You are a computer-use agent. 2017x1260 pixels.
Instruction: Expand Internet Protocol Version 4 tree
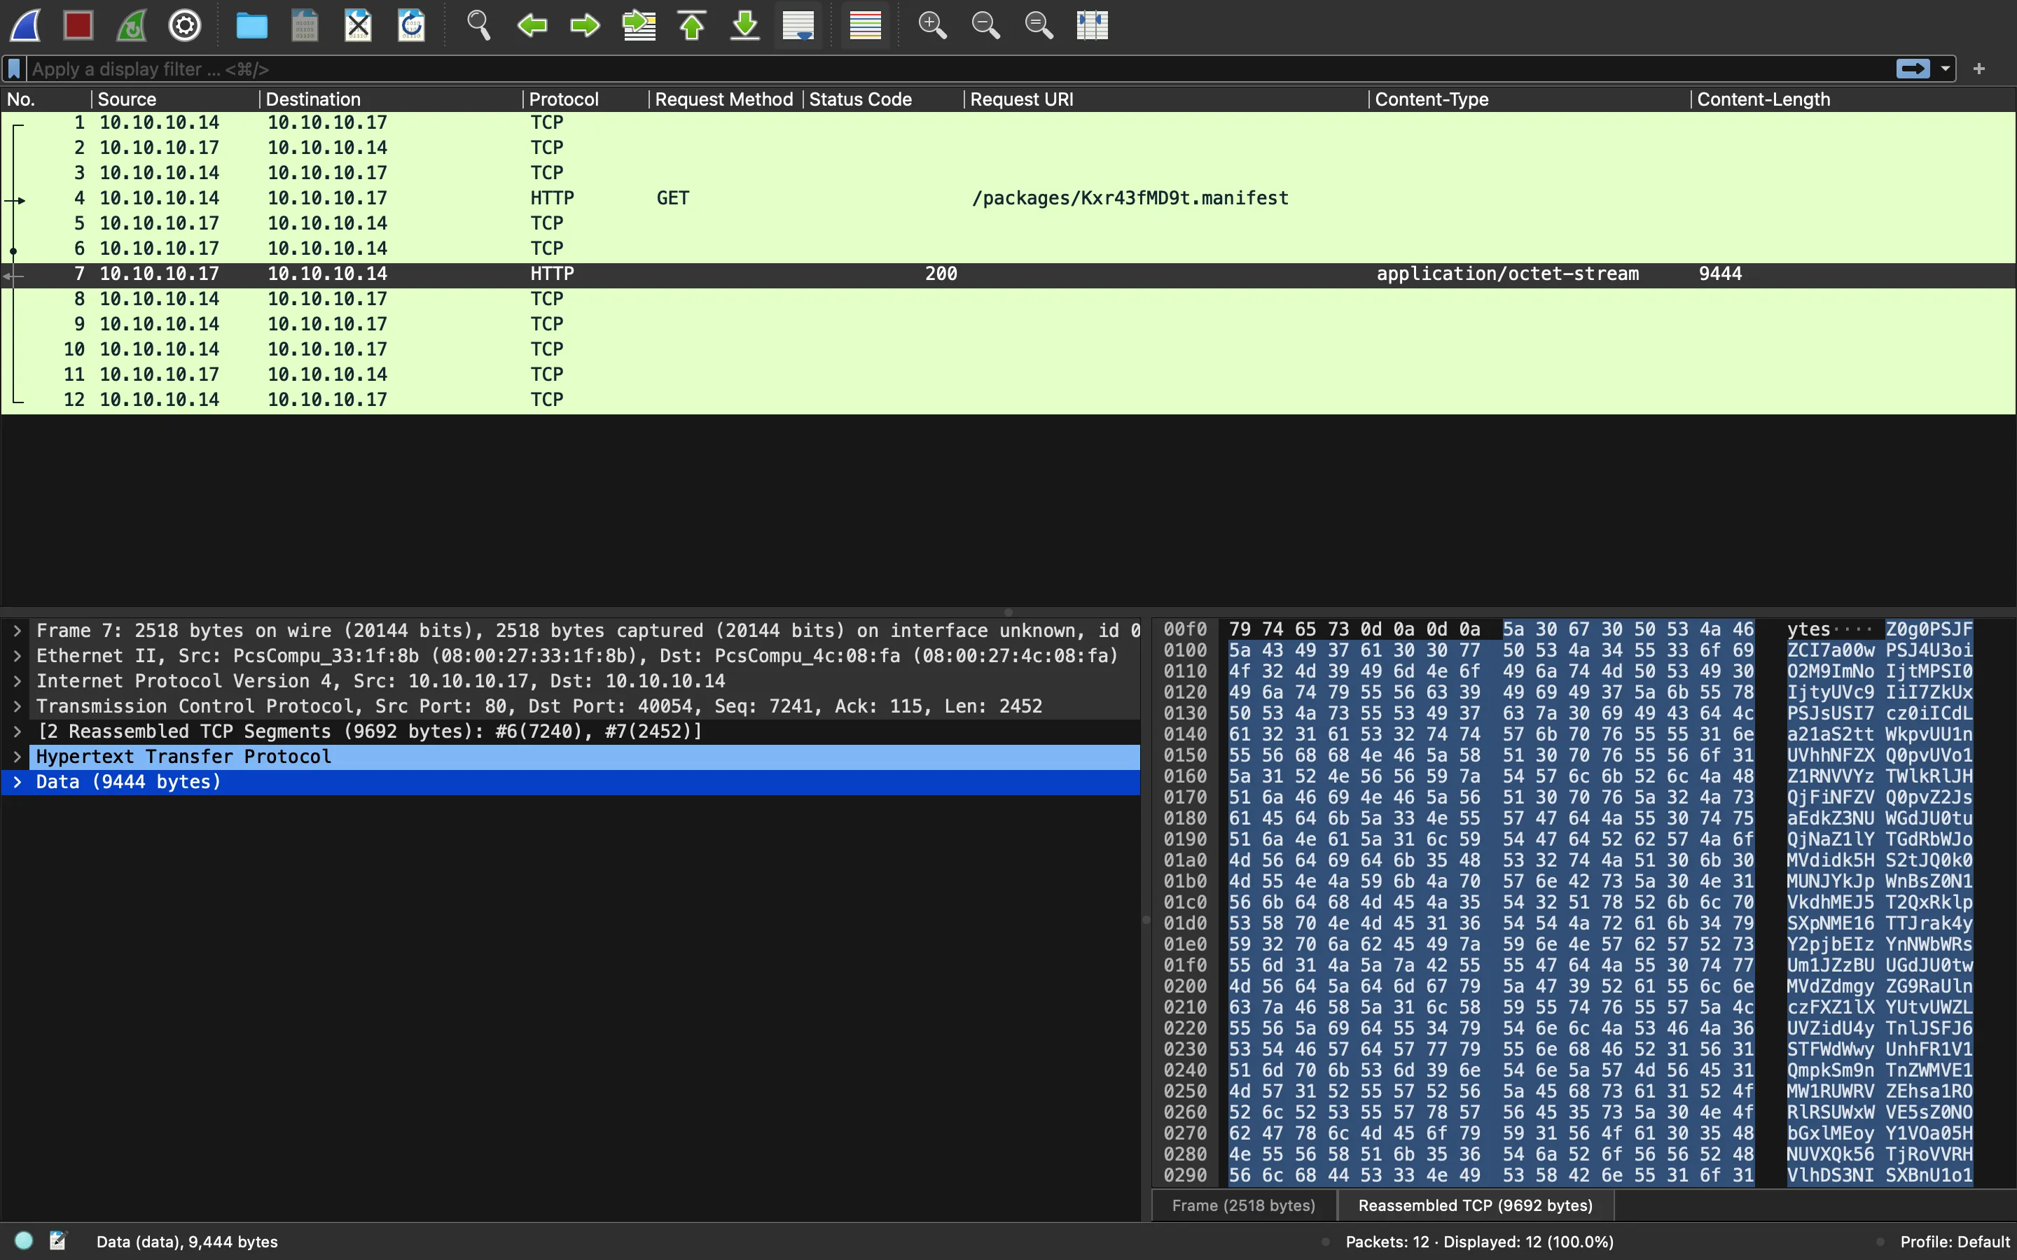18,681
